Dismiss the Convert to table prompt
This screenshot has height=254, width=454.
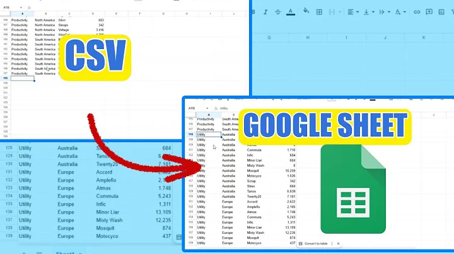pyautogui.click(x=338, y=243)
